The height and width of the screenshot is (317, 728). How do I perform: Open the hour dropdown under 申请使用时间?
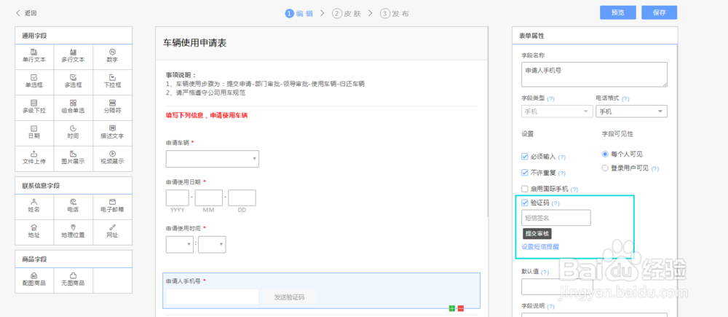tap(180, 244)
